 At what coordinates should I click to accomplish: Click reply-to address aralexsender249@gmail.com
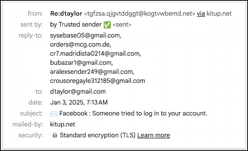pyautogui.click(x=91, y=72)
